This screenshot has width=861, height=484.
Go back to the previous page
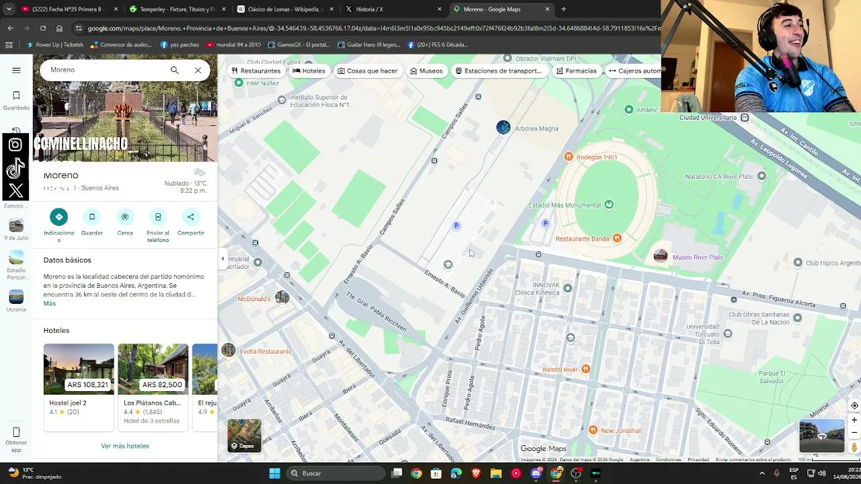[x=10, y=28]
